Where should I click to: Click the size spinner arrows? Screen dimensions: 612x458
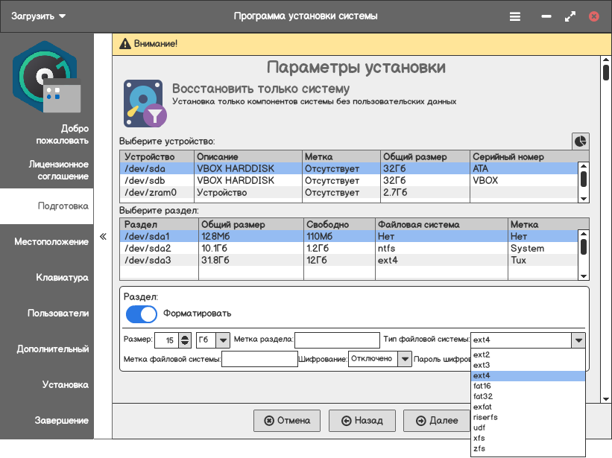185,340
